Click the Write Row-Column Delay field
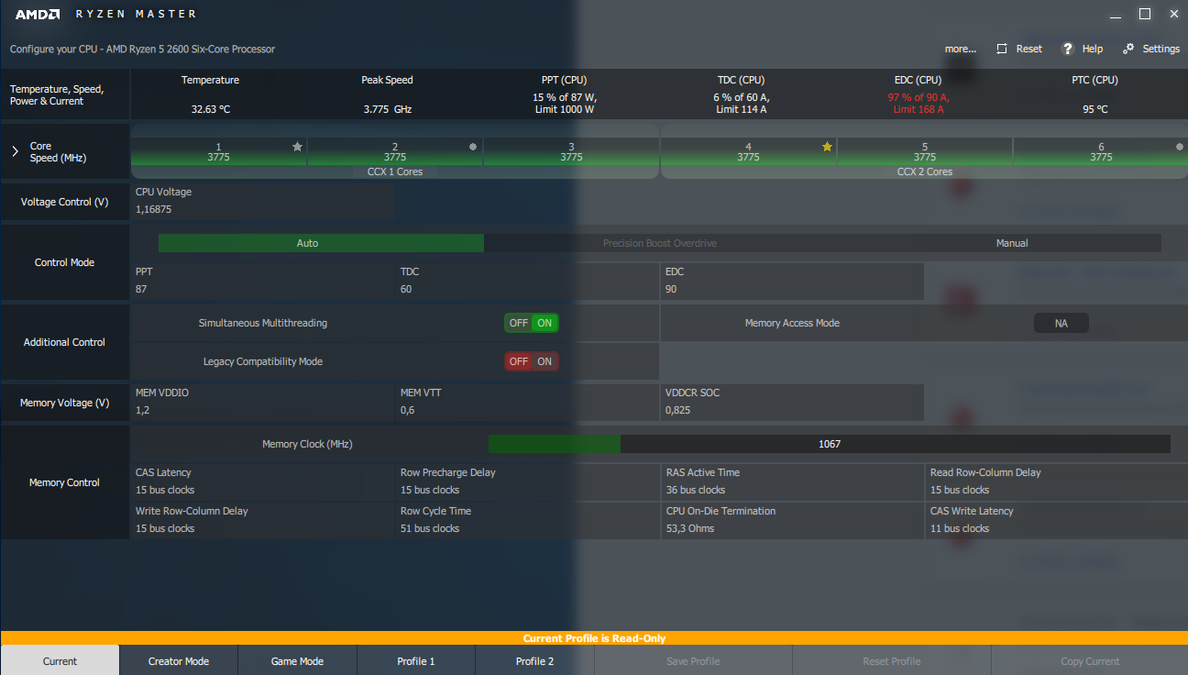 click(262, 520)
